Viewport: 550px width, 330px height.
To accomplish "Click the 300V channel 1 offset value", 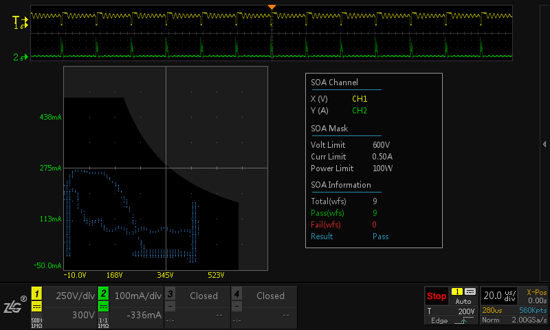I will click(83, 315).
